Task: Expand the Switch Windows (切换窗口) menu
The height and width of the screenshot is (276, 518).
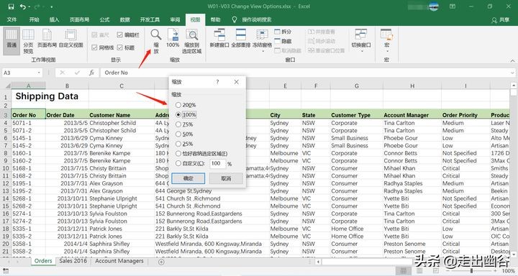Action: [360, 40]
